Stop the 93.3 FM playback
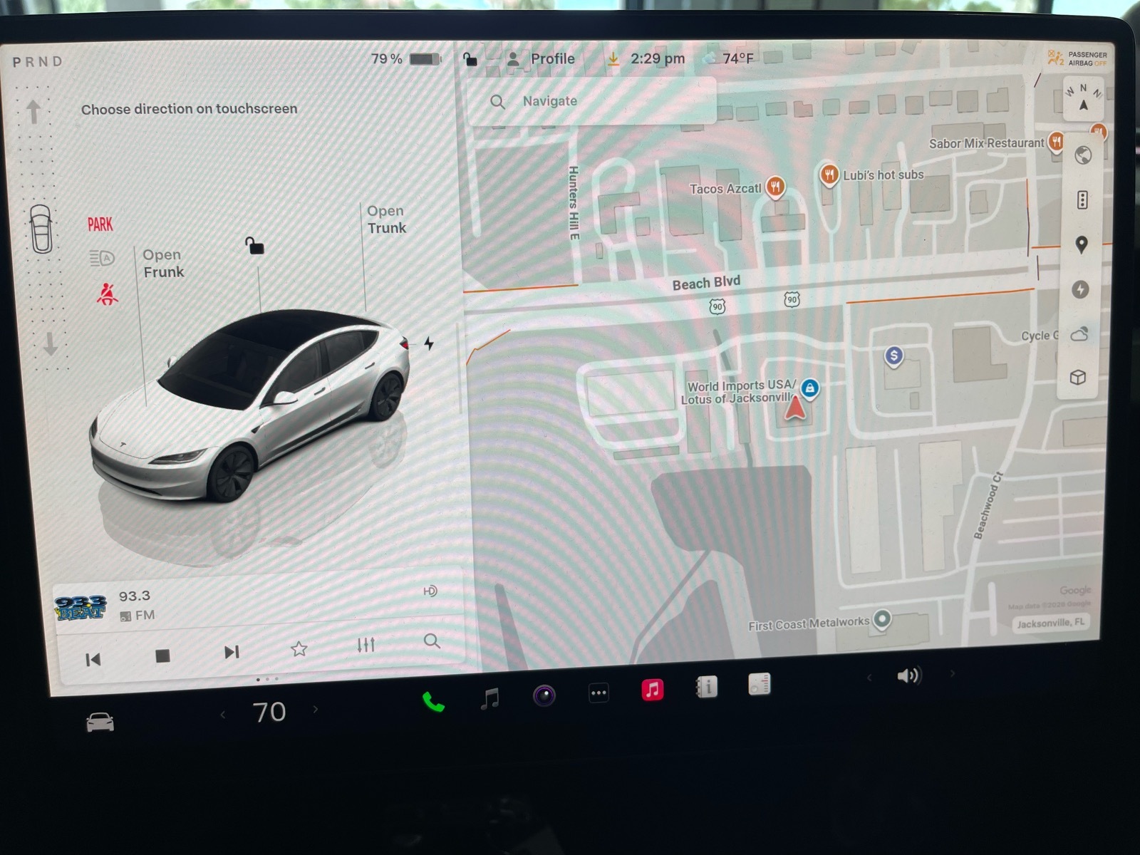 tap(162, 656)
